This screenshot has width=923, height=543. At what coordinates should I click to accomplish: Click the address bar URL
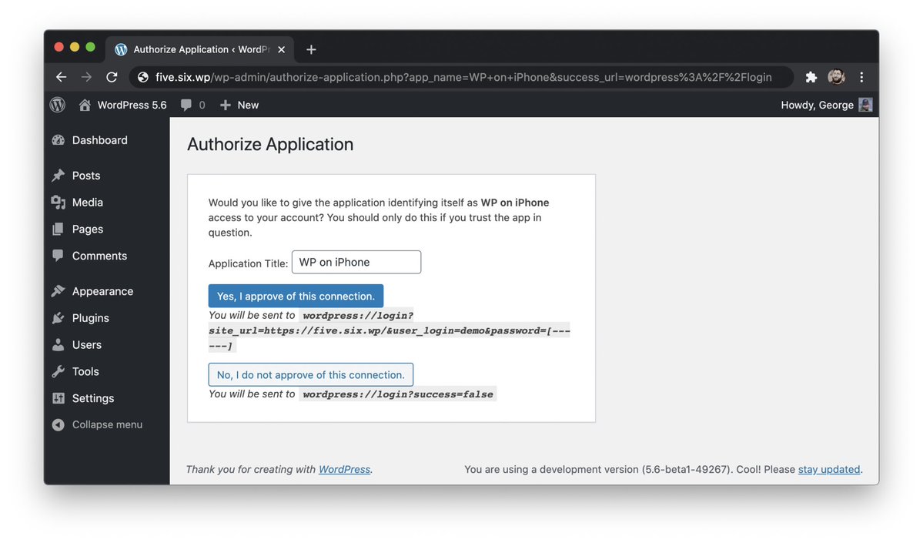463,77
